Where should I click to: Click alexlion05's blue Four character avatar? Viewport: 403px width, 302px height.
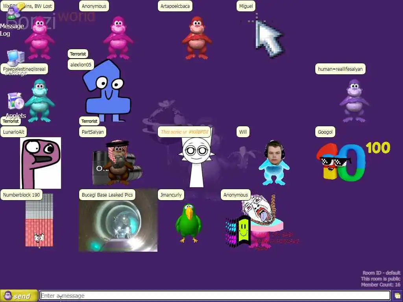[107, 90]
